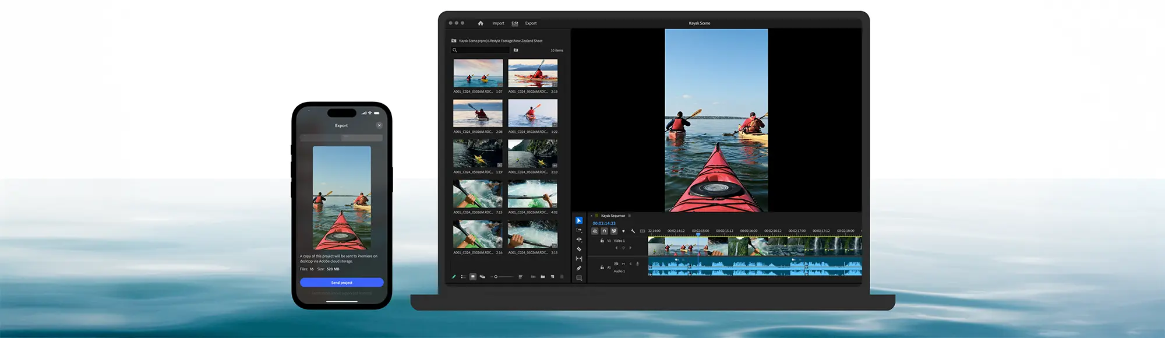Choose the Track Select Forward tool

click(x=579, y=230)
